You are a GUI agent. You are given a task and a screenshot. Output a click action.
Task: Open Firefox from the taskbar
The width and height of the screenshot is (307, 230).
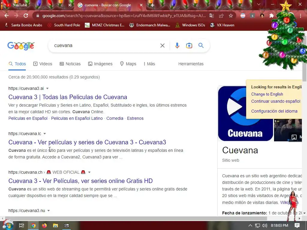(x=44, y=226)
